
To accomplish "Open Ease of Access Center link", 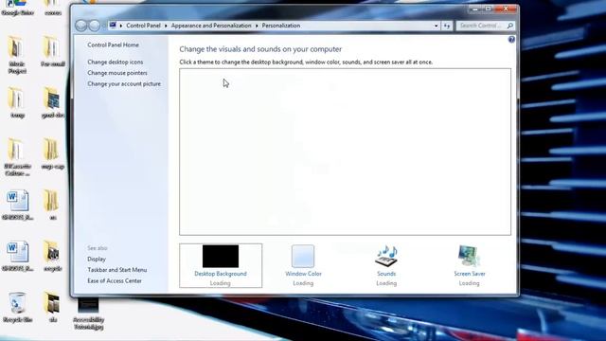I will pyautogui.click(x=115, y=280).
